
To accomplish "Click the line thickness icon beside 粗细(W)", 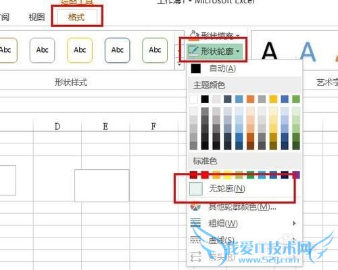I will coord(195,223).
